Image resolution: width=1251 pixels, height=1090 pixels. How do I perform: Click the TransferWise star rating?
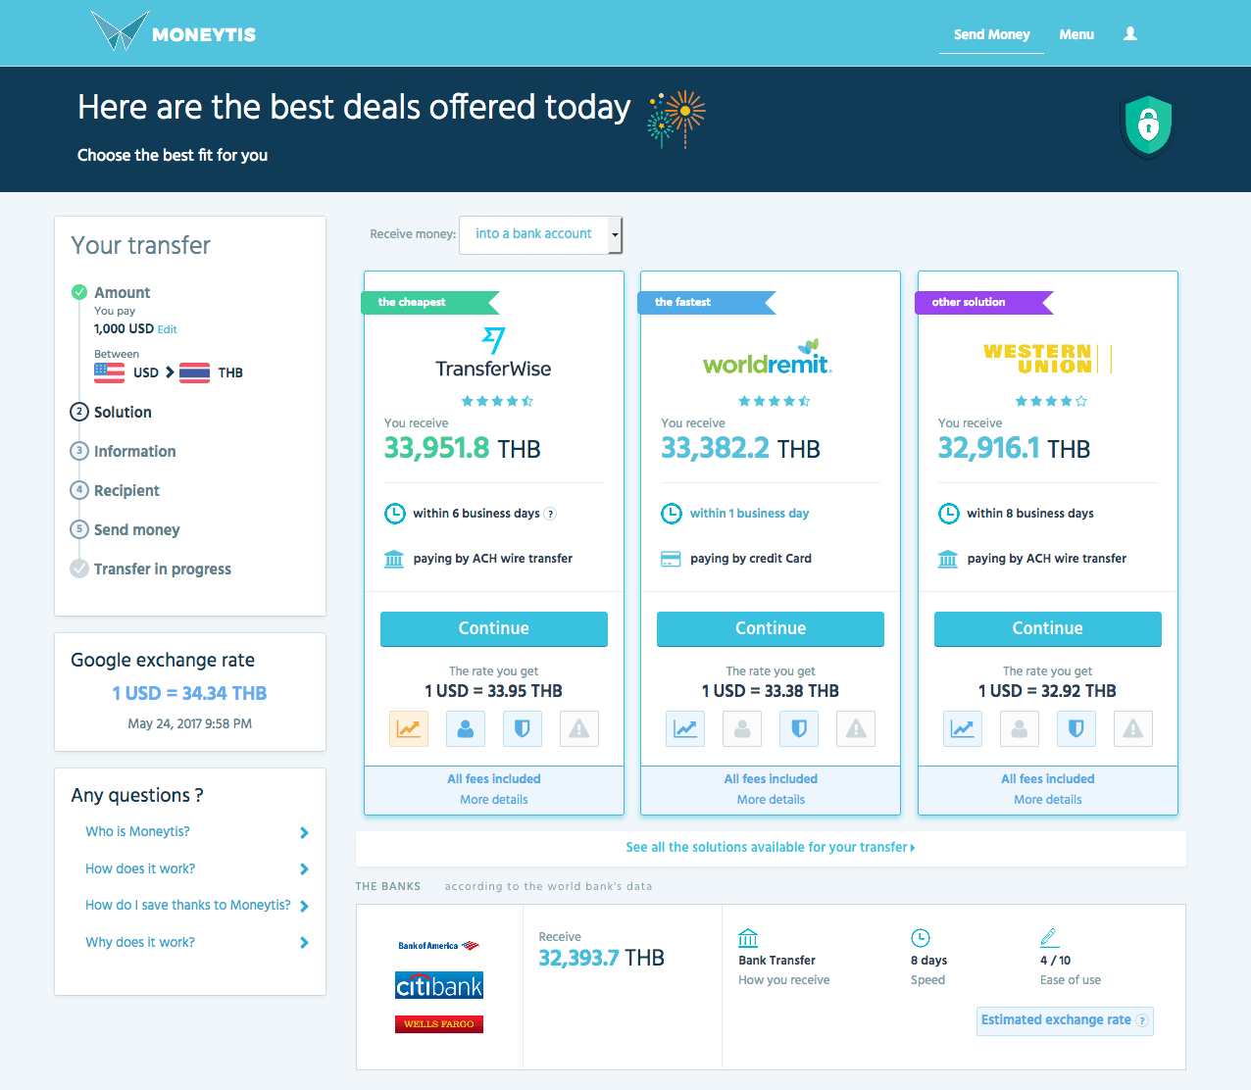pyautogui.click(x=497, y=401)
